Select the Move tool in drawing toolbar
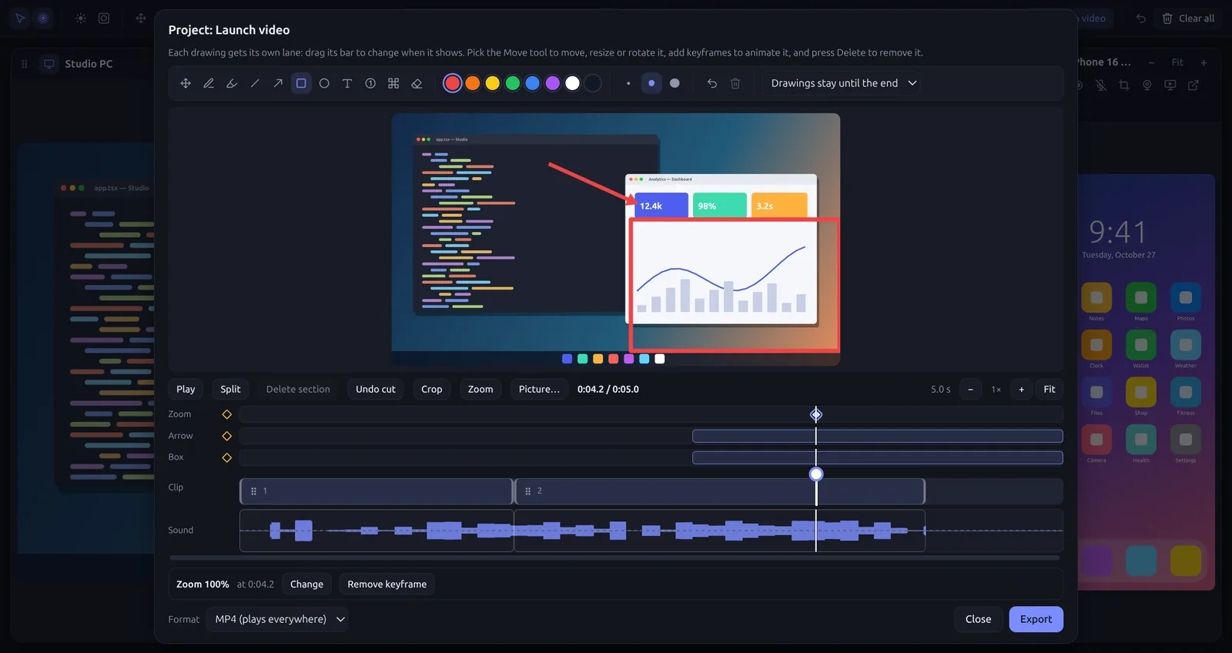The width and height of the screenshot is (1232, 653). 186,83
